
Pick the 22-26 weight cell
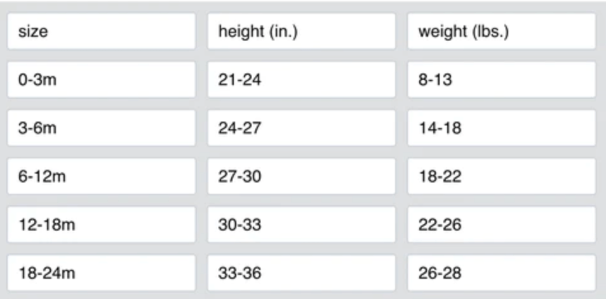point(501,224)
